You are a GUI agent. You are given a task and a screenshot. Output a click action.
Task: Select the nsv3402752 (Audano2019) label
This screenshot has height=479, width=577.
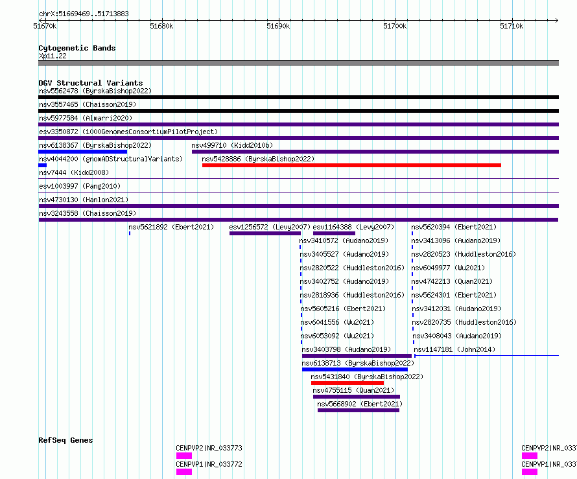click(344, 281)
